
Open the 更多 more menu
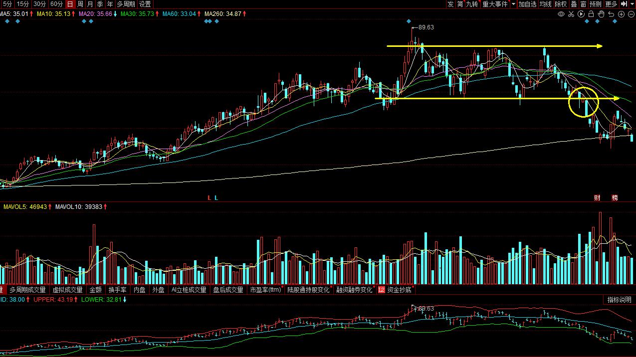coord(612,4)
